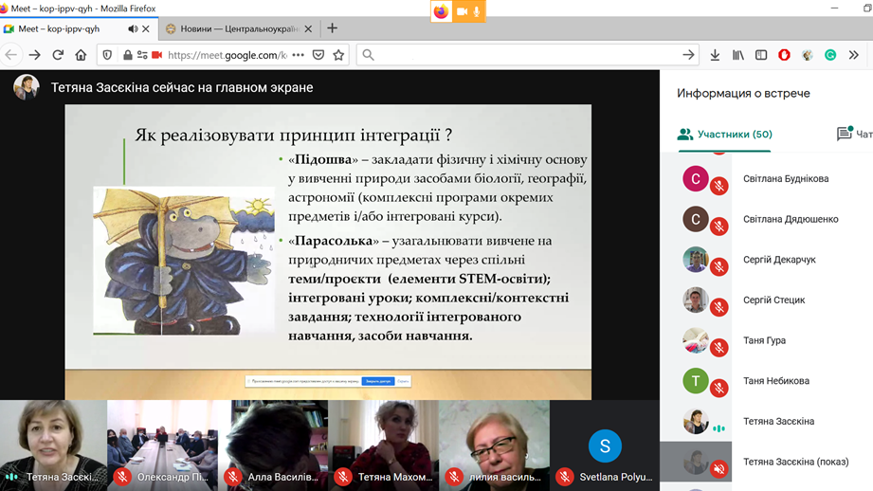This screenshot has height=491, width=873.
Task: Reload the Meet page
Action: (x=58, y=55)
